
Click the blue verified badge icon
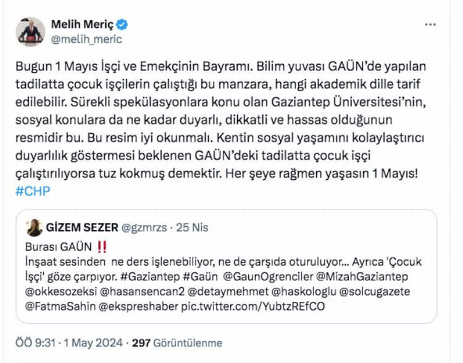click(x=122, y=25)
